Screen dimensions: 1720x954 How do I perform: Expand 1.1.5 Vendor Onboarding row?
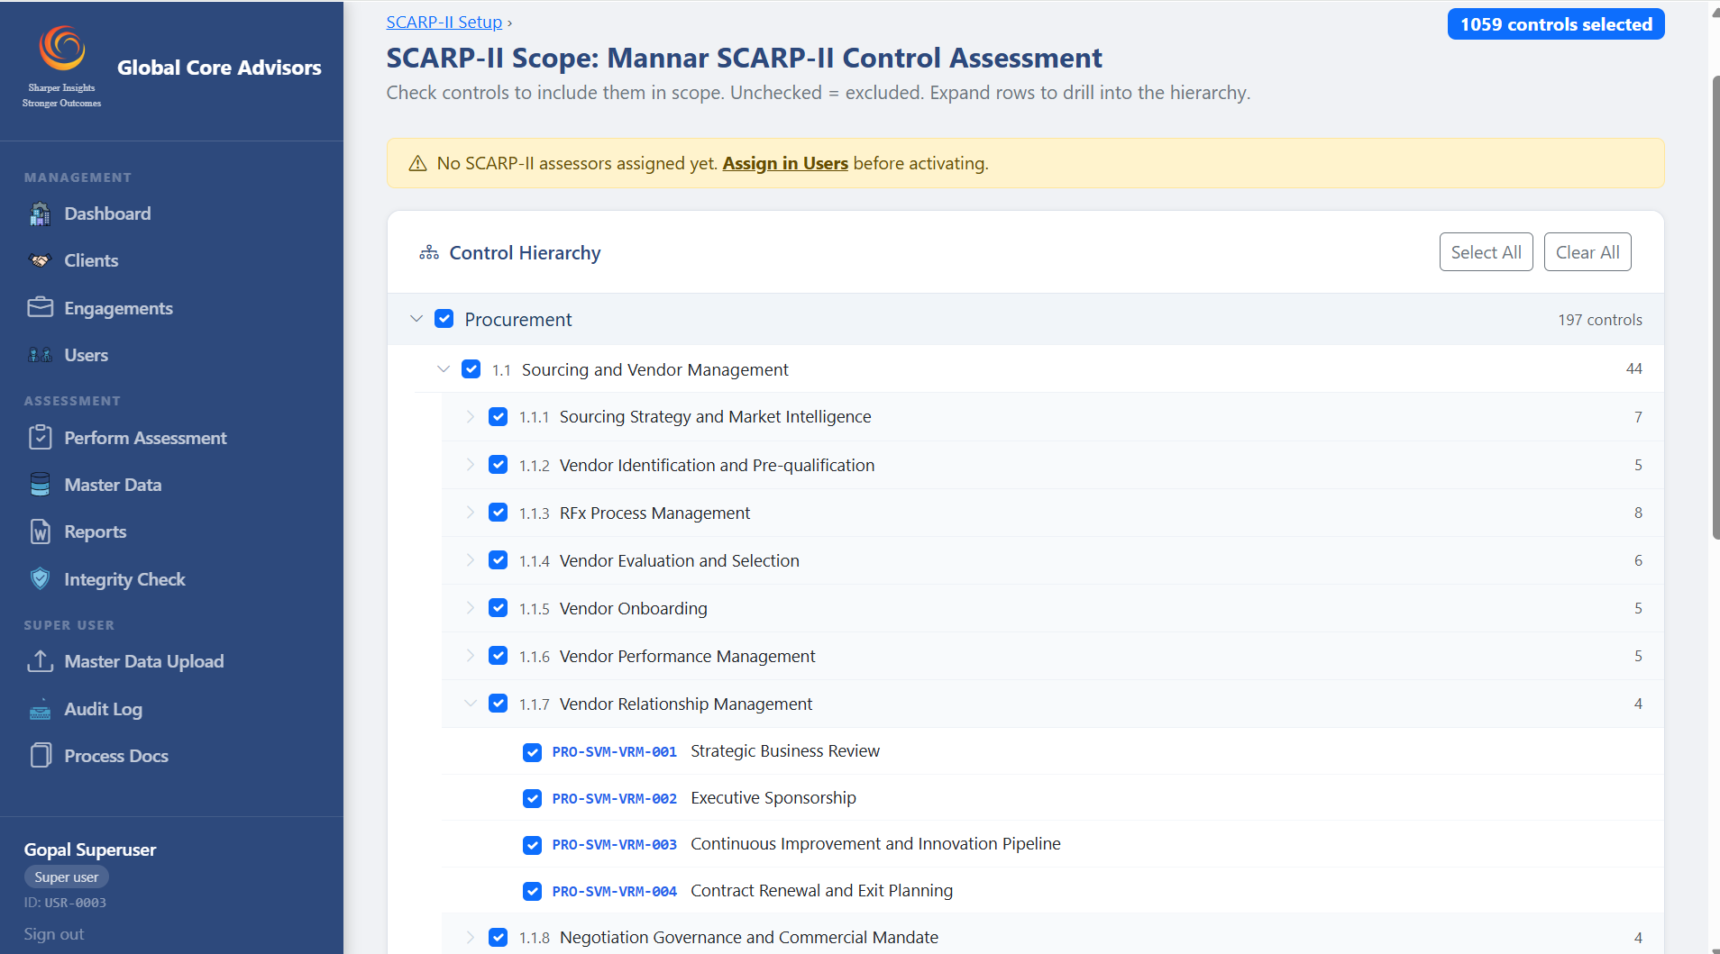click(x=471, y=608)
